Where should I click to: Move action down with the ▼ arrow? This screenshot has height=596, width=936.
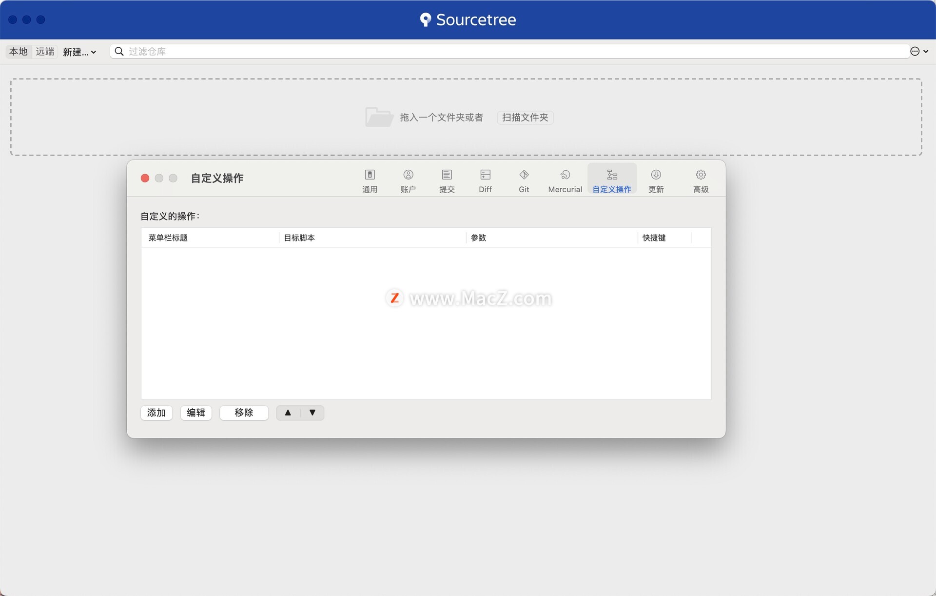(312, 413)
